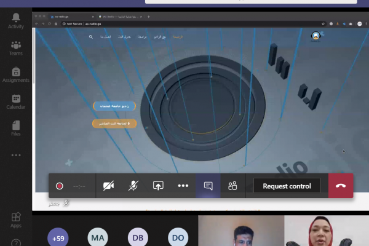Expand more apps ellipsis in sidebar
Screen dimensions: 369x246
coord(16,155)
